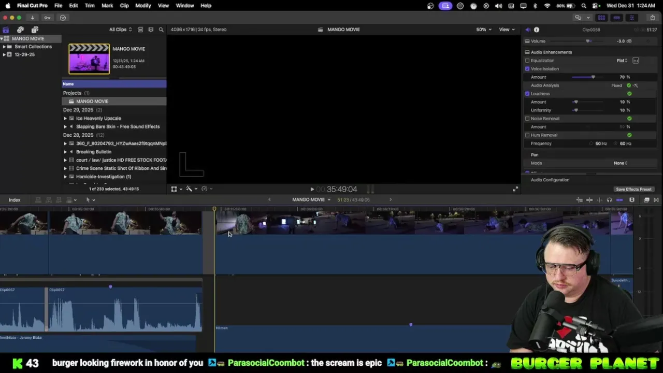Click the Wi-Fi status icon
The height and width of the screenshot is (373, 663).
point(547,6)
